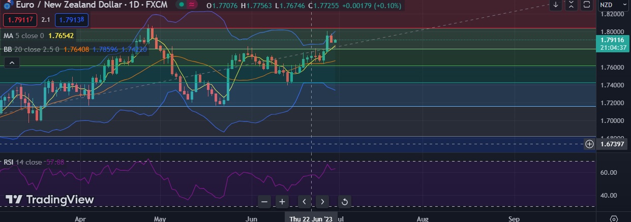Click the BB upper band value 1.78596

(106, 49)
